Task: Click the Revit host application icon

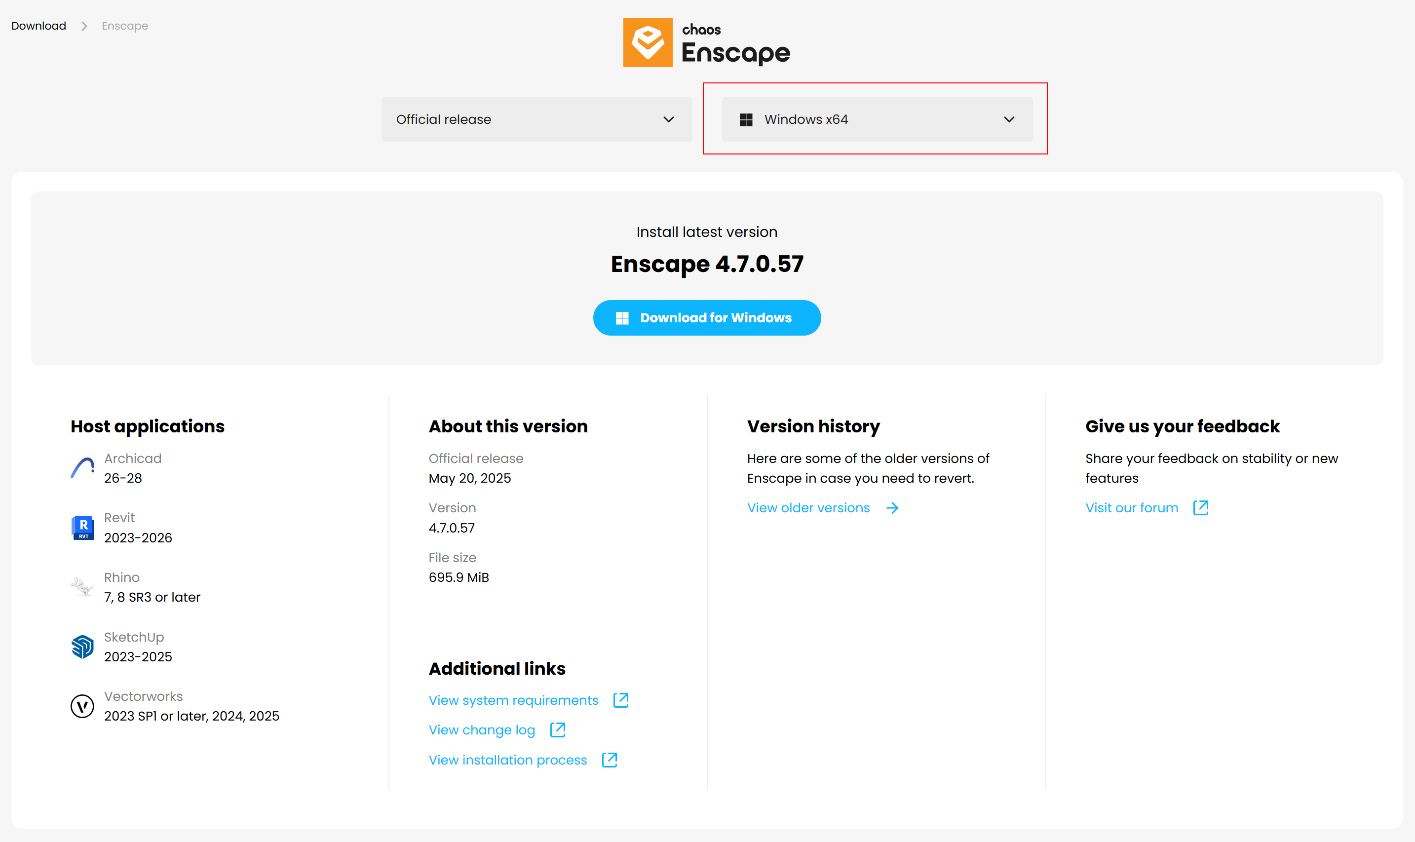Action: pyautogui.click(x=82, y=528)
